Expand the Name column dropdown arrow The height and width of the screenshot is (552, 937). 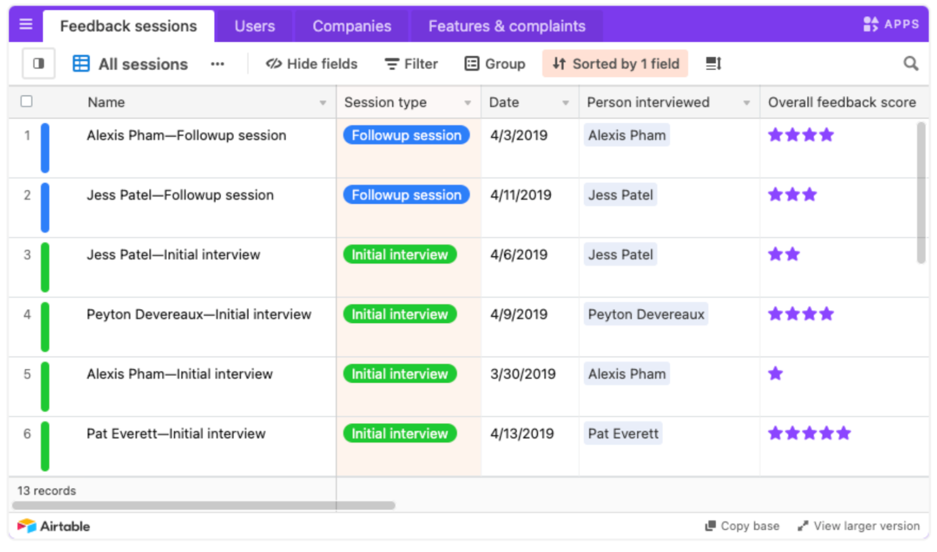[x=323, y=103]
